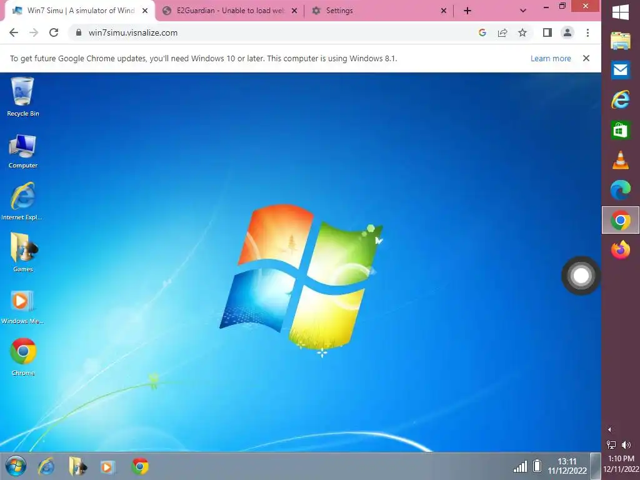This screenshot has height=480, width=640.
Task: Click simulated show desktop strip
Action: 596,466
